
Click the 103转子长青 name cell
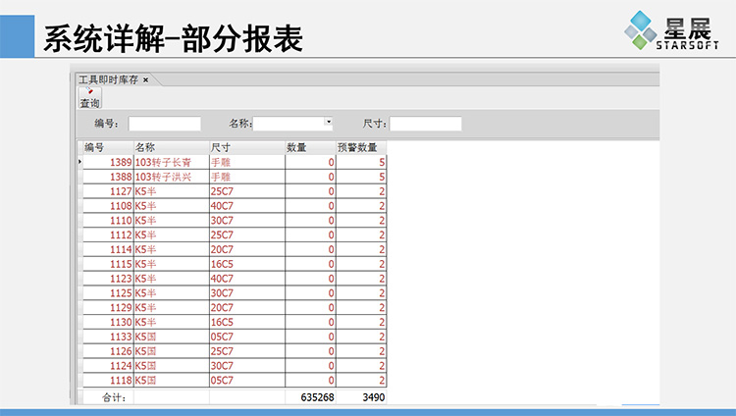[170, 162]
